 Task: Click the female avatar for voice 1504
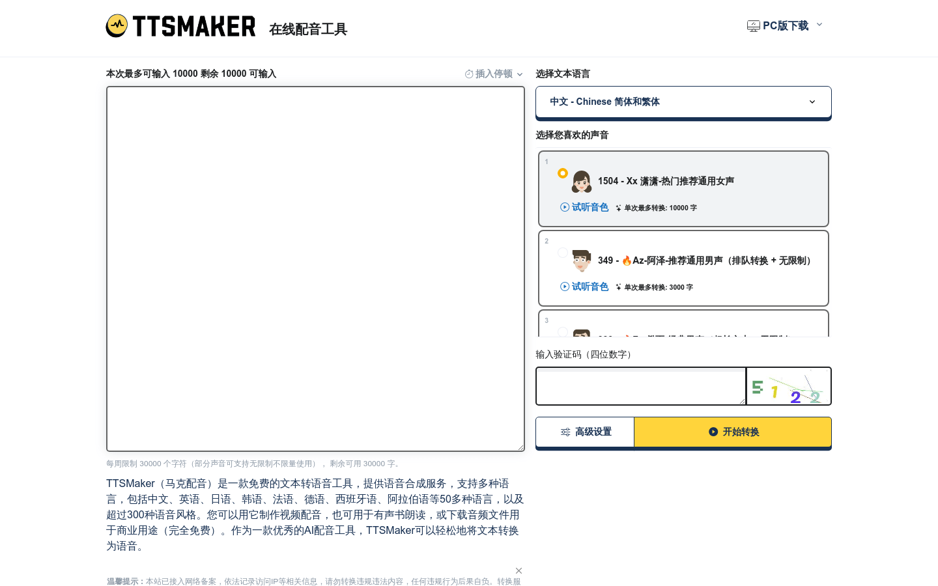(x=582, y=182)
